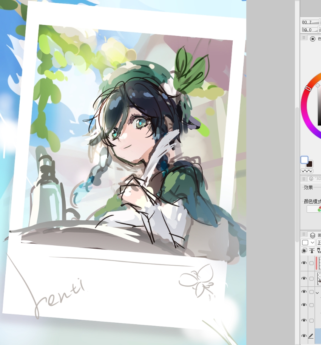
Task: Select the color wheel tab icon
Action: coord(312,39)
